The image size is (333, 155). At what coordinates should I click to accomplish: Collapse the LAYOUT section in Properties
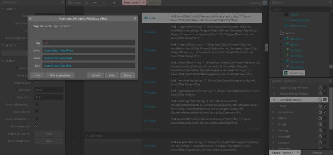(x=3, y=9)
